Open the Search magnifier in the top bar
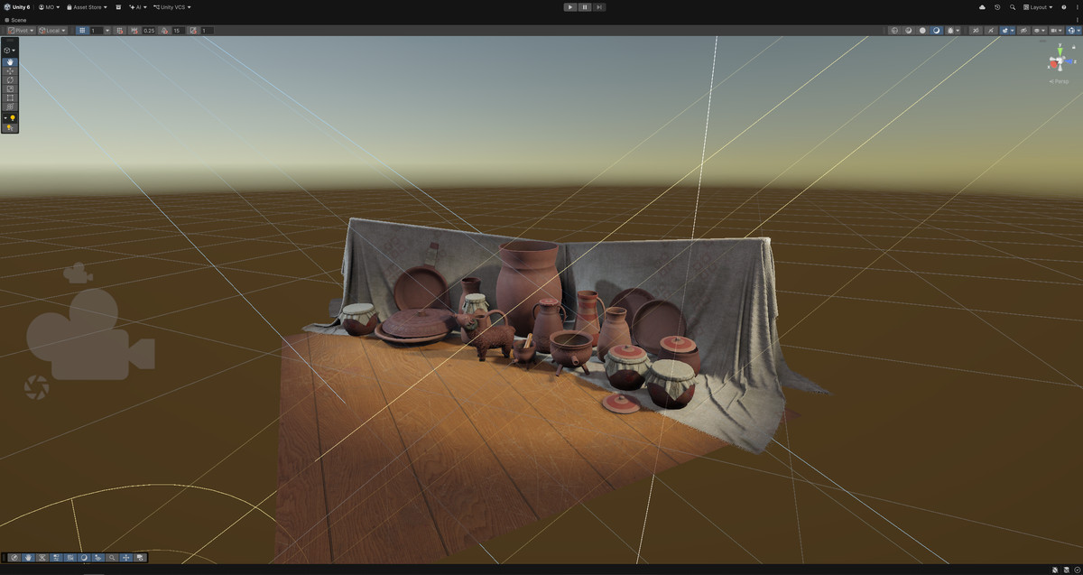The height and width of the screenshot is (575, 1083). [1013, 7]
